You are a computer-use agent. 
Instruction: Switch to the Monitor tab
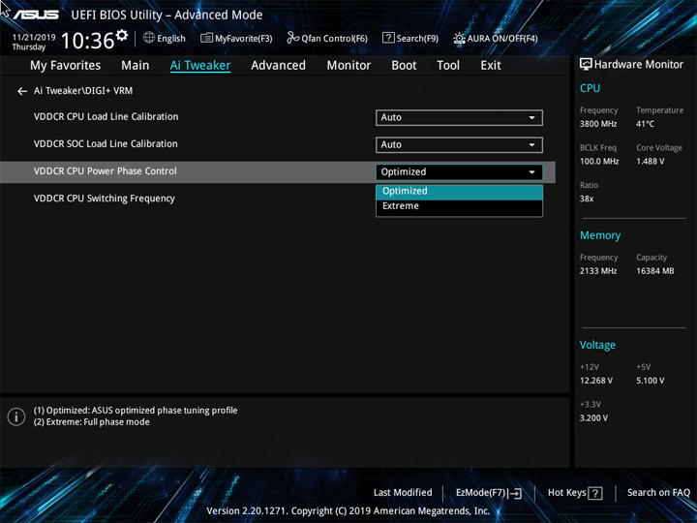click(348, 66)
